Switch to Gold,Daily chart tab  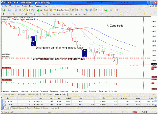tap(21, 94)
